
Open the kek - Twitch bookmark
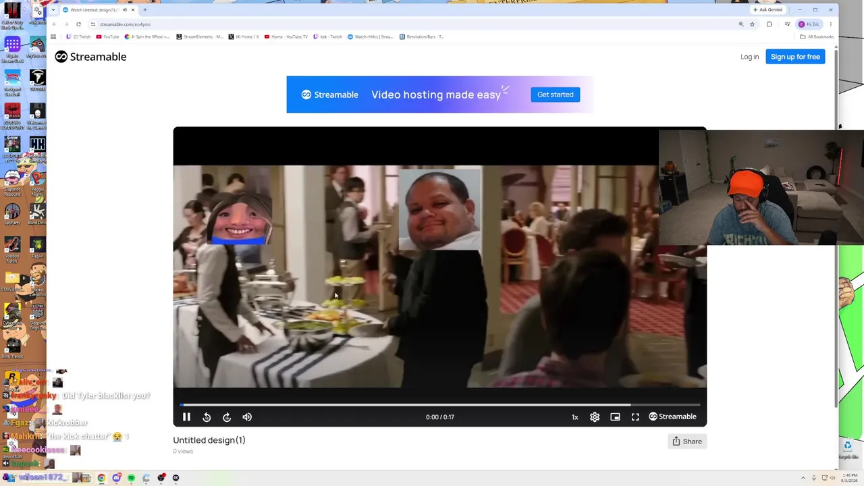point(328,37)
